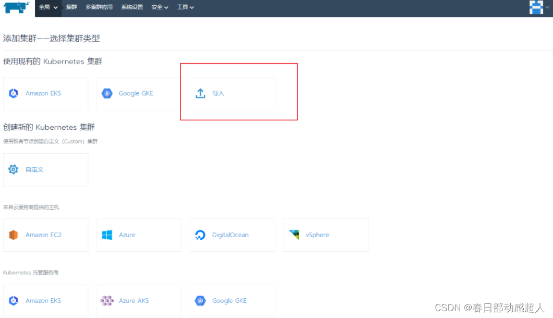This screenshot has width=553, height=318.
Task: Click the Amazon EKS icon under hosted providers
Action: click(14, 301)
